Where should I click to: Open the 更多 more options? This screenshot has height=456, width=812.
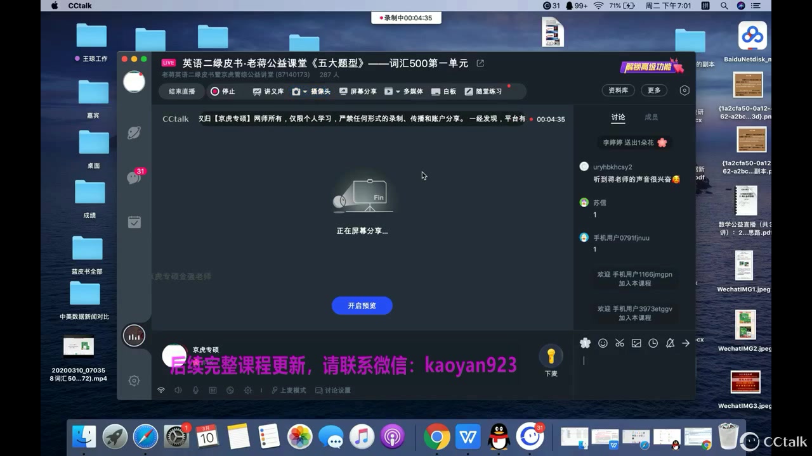pos(654,91)
